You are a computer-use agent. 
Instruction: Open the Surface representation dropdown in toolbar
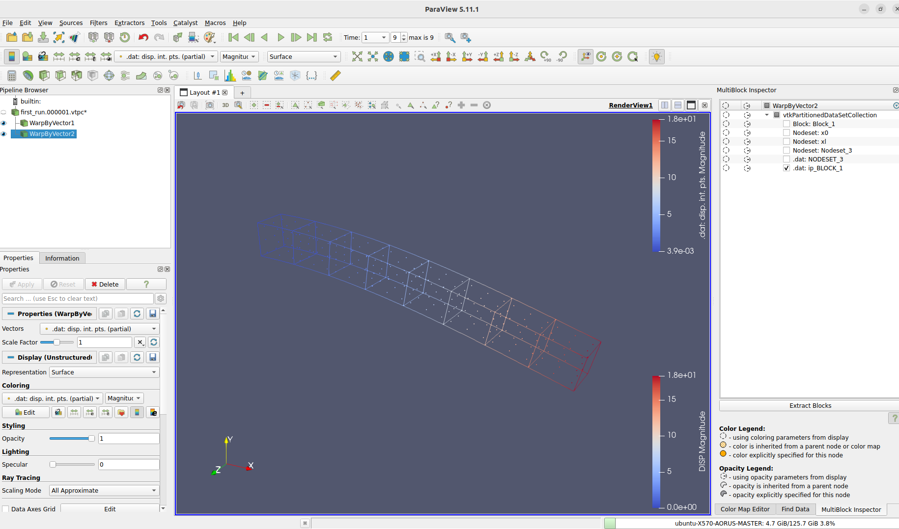304,56
